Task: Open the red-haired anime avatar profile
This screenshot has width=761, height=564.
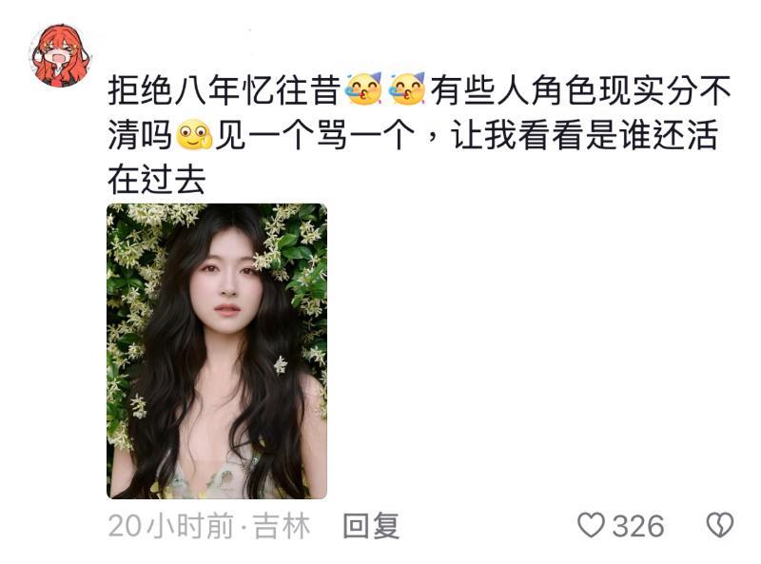Action: click(60, 55)
